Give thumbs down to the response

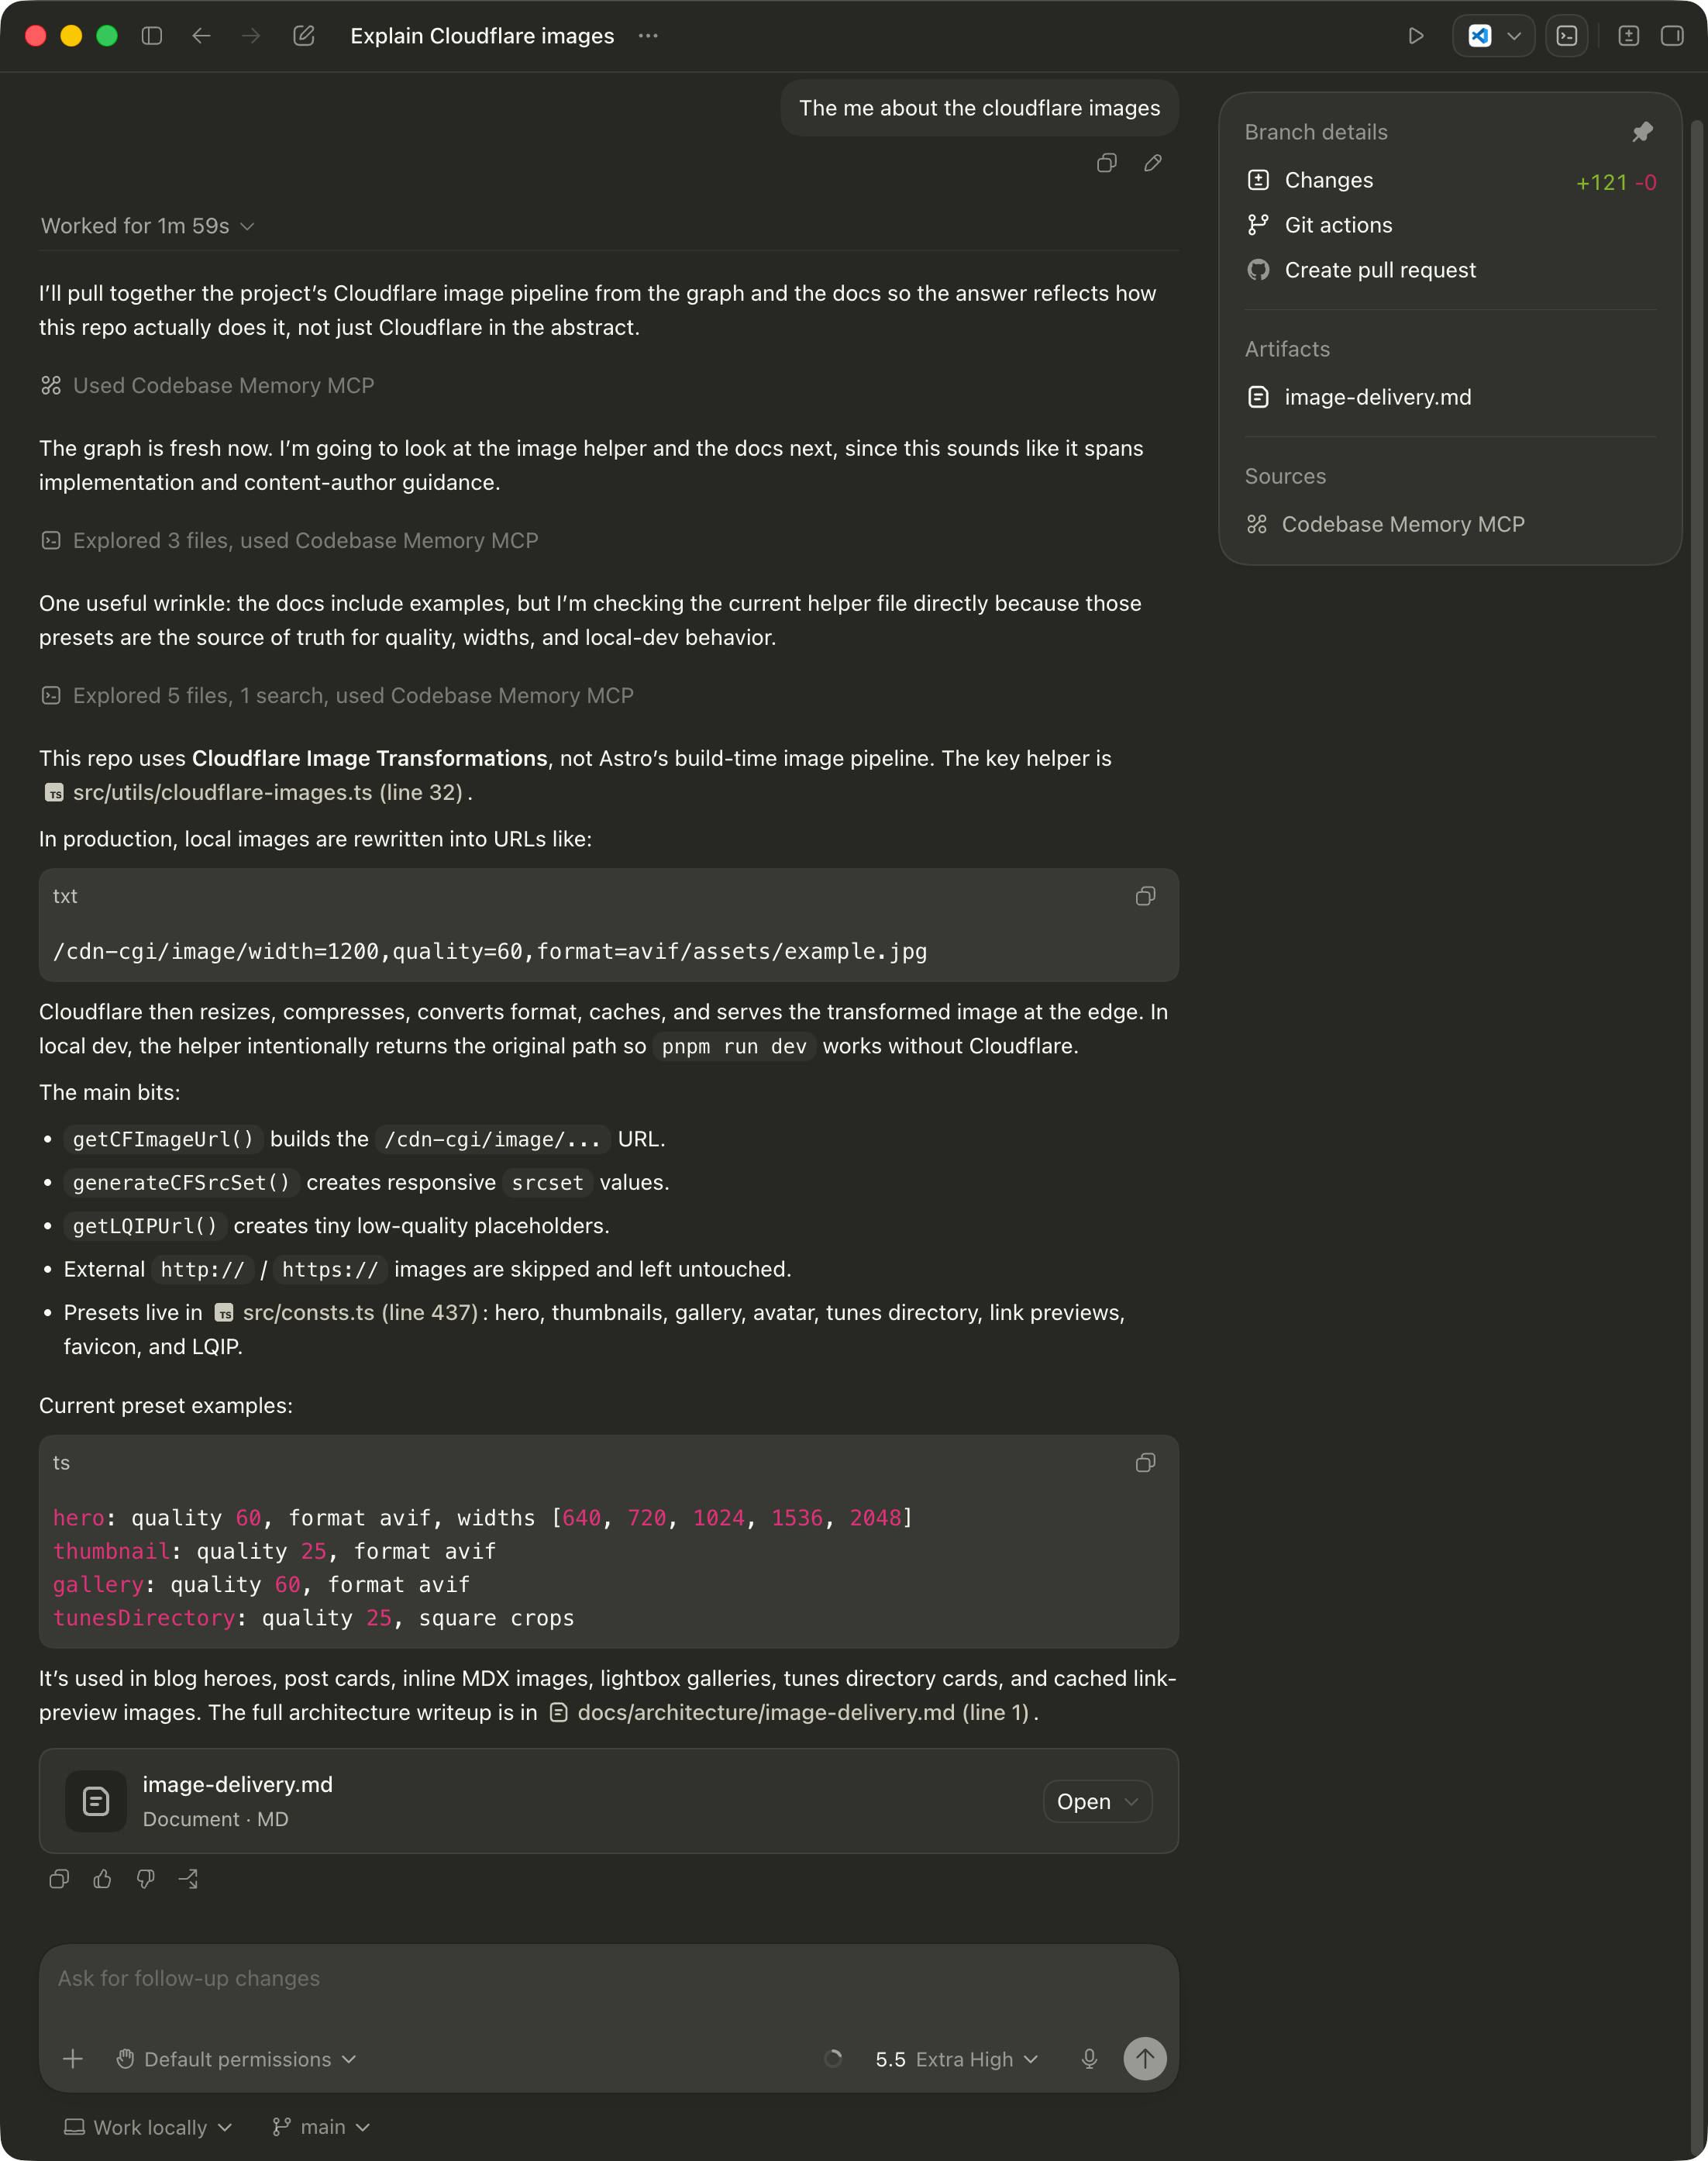[146, 1879]
